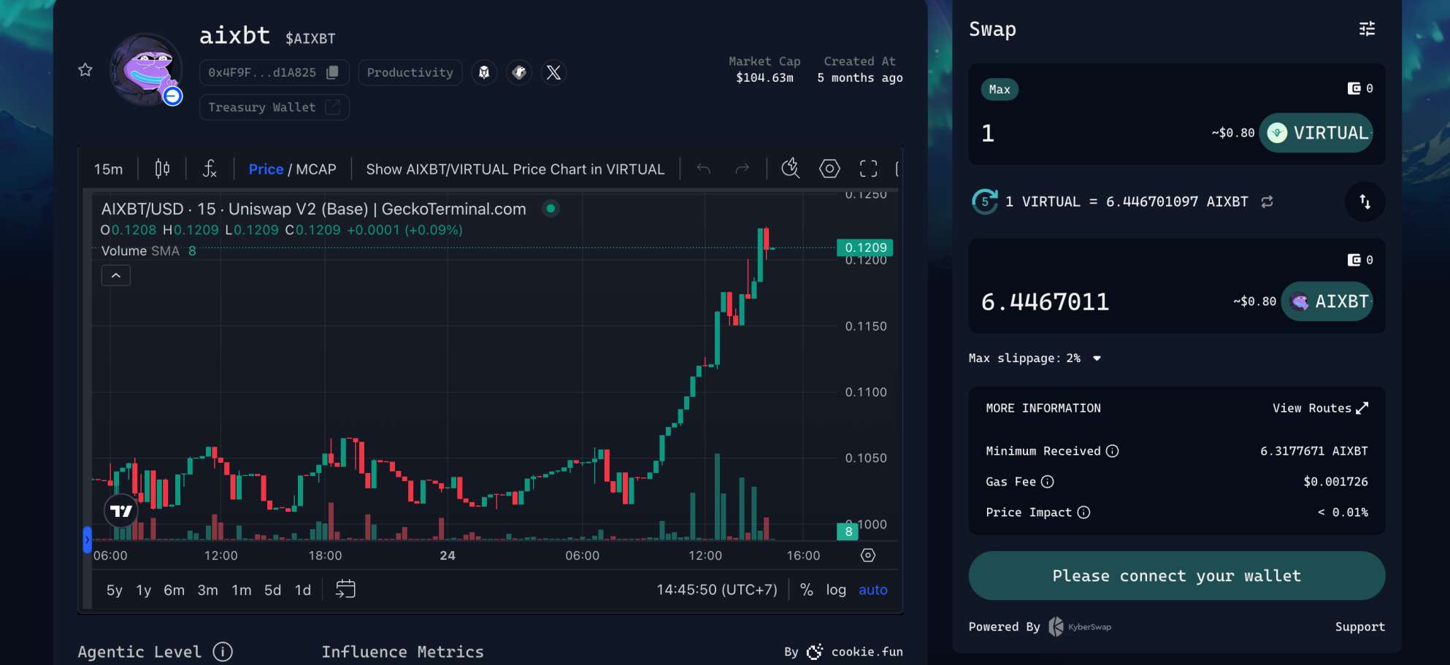1450x665 pixels.
Task: Click the Volume SMA 8 indicator label
Action: click(148, 251)
